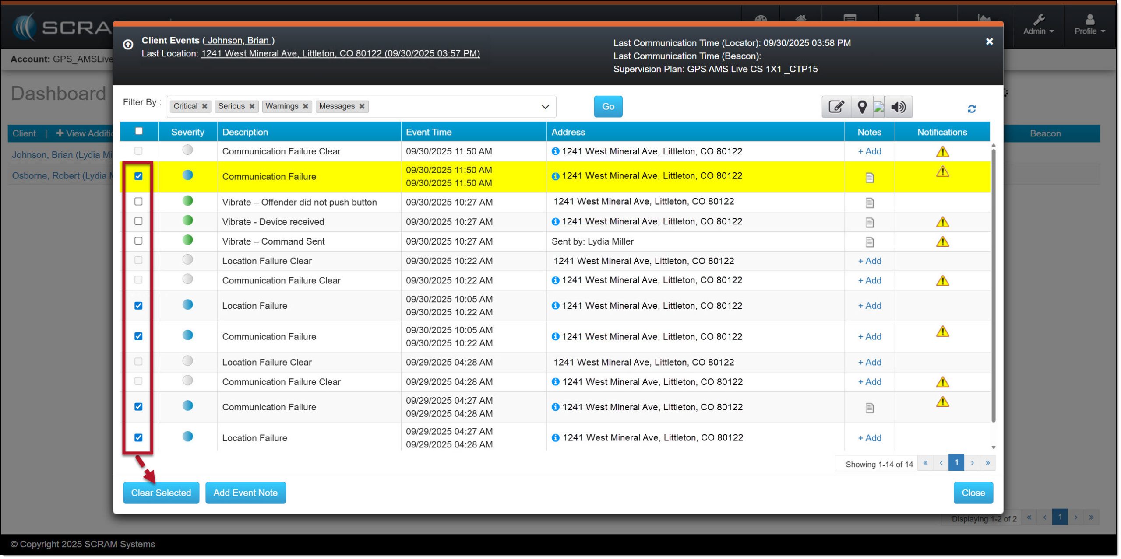Sort by Severity column header
The image size is (1121, 559).
pyautogui.click(x=187, y=132)
